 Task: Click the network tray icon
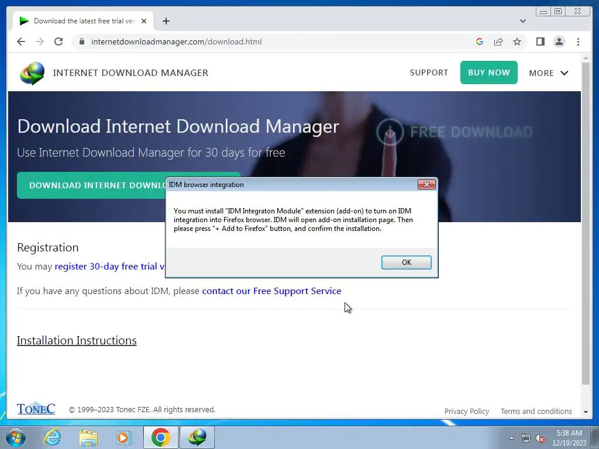point(526,438)
